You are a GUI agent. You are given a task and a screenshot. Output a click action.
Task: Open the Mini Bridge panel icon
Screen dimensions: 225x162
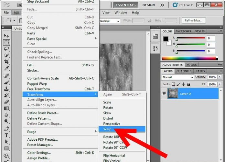click(155, 37)
